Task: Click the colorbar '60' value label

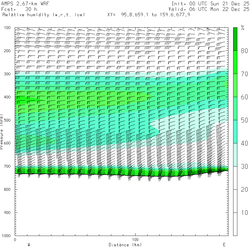Action: tap(244, 97)
